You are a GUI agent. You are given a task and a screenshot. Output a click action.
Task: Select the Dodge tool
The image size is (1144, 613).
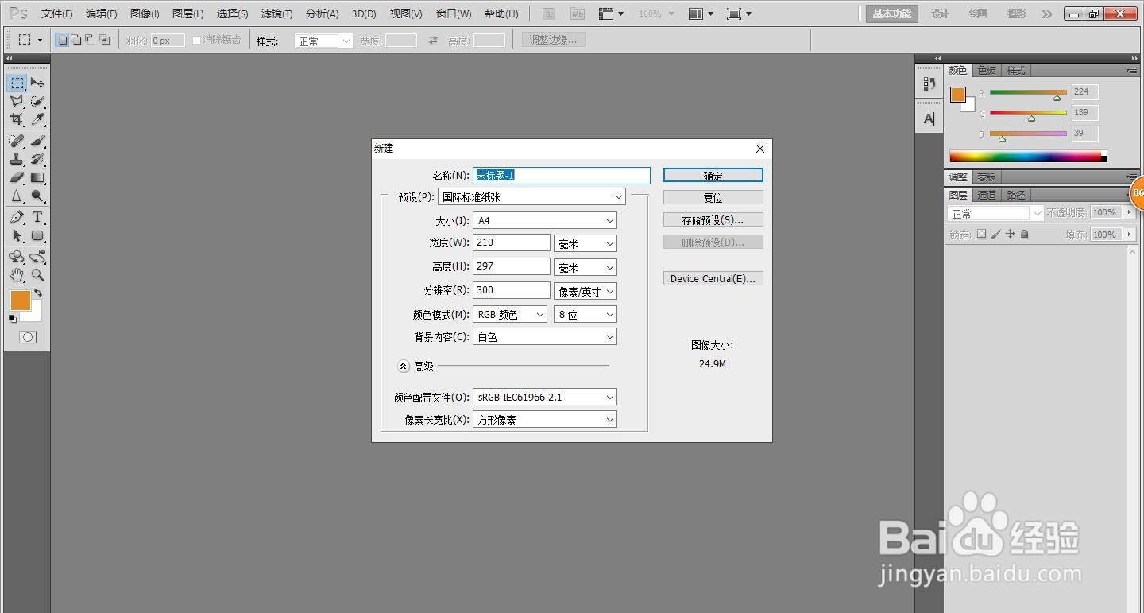click(x=37, y=196)
